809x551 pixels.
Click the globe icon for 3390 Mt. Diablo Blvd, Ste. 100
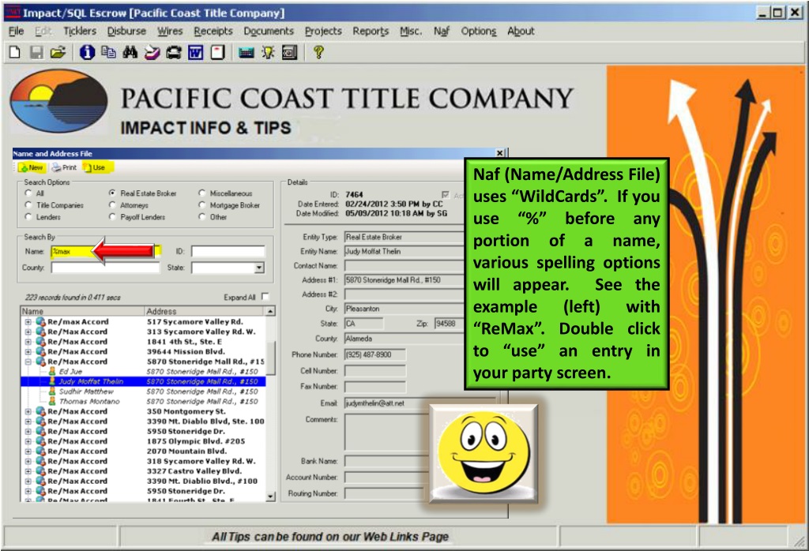pos(40,421)
